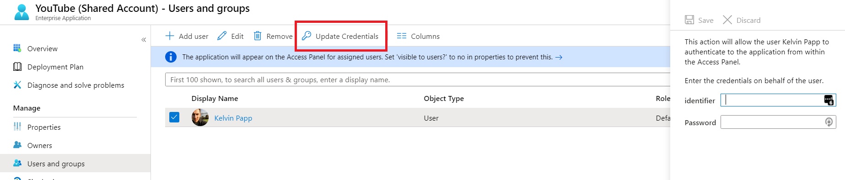Click Update Credentials
This screenshot has height=180, width=845.
341,36
